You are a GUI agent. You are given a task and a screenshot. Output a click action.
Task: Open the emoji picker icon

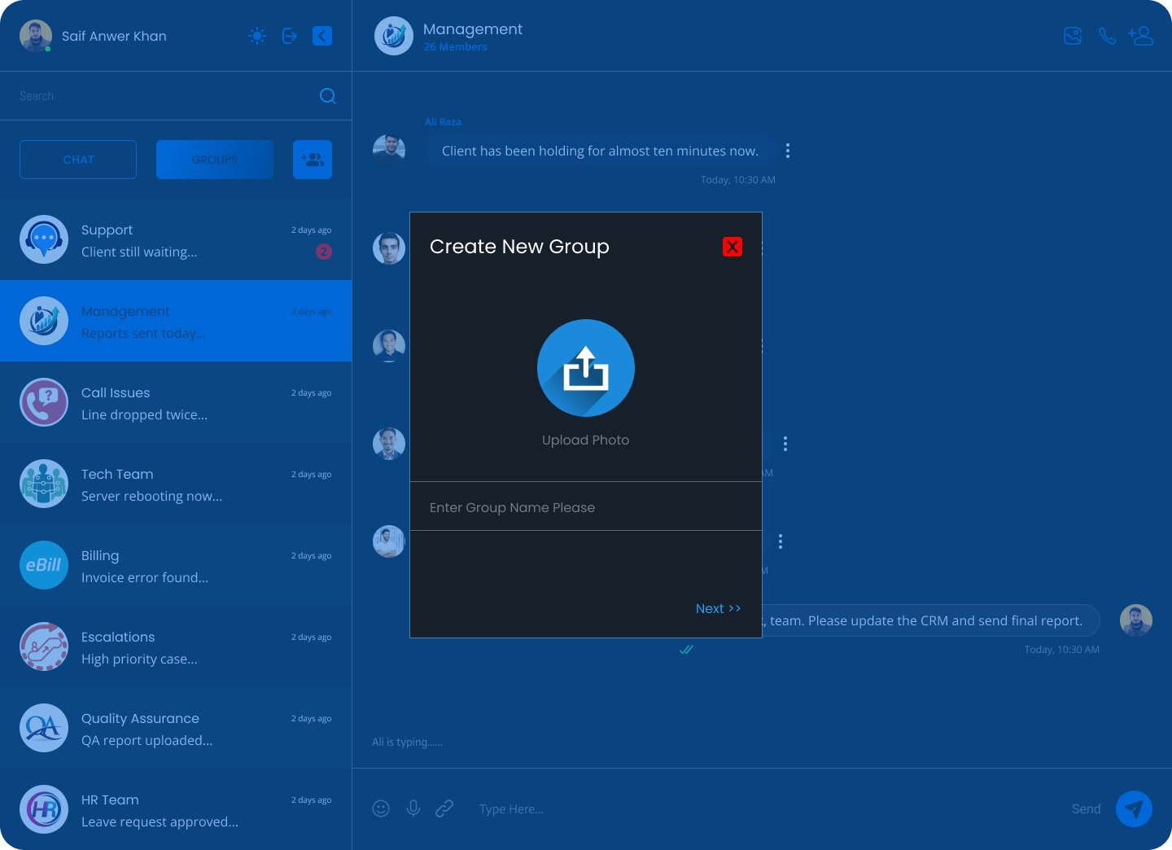click(x=381, y=808)
